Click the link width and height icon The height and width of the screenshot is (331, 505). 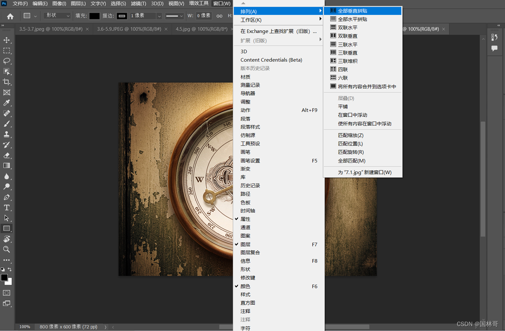[x=219, y=16]
